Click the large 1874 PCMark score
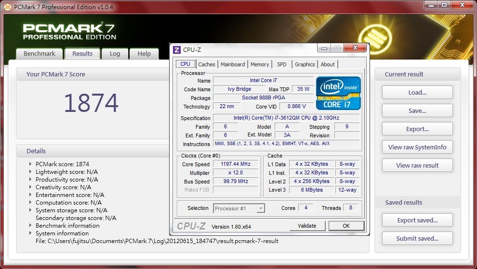The width and height of the screenshot is (477, 269). click(91, 103)
